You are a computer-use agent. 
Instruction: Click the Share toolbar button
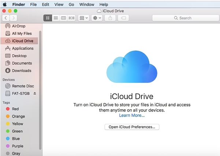coord(110,18)
